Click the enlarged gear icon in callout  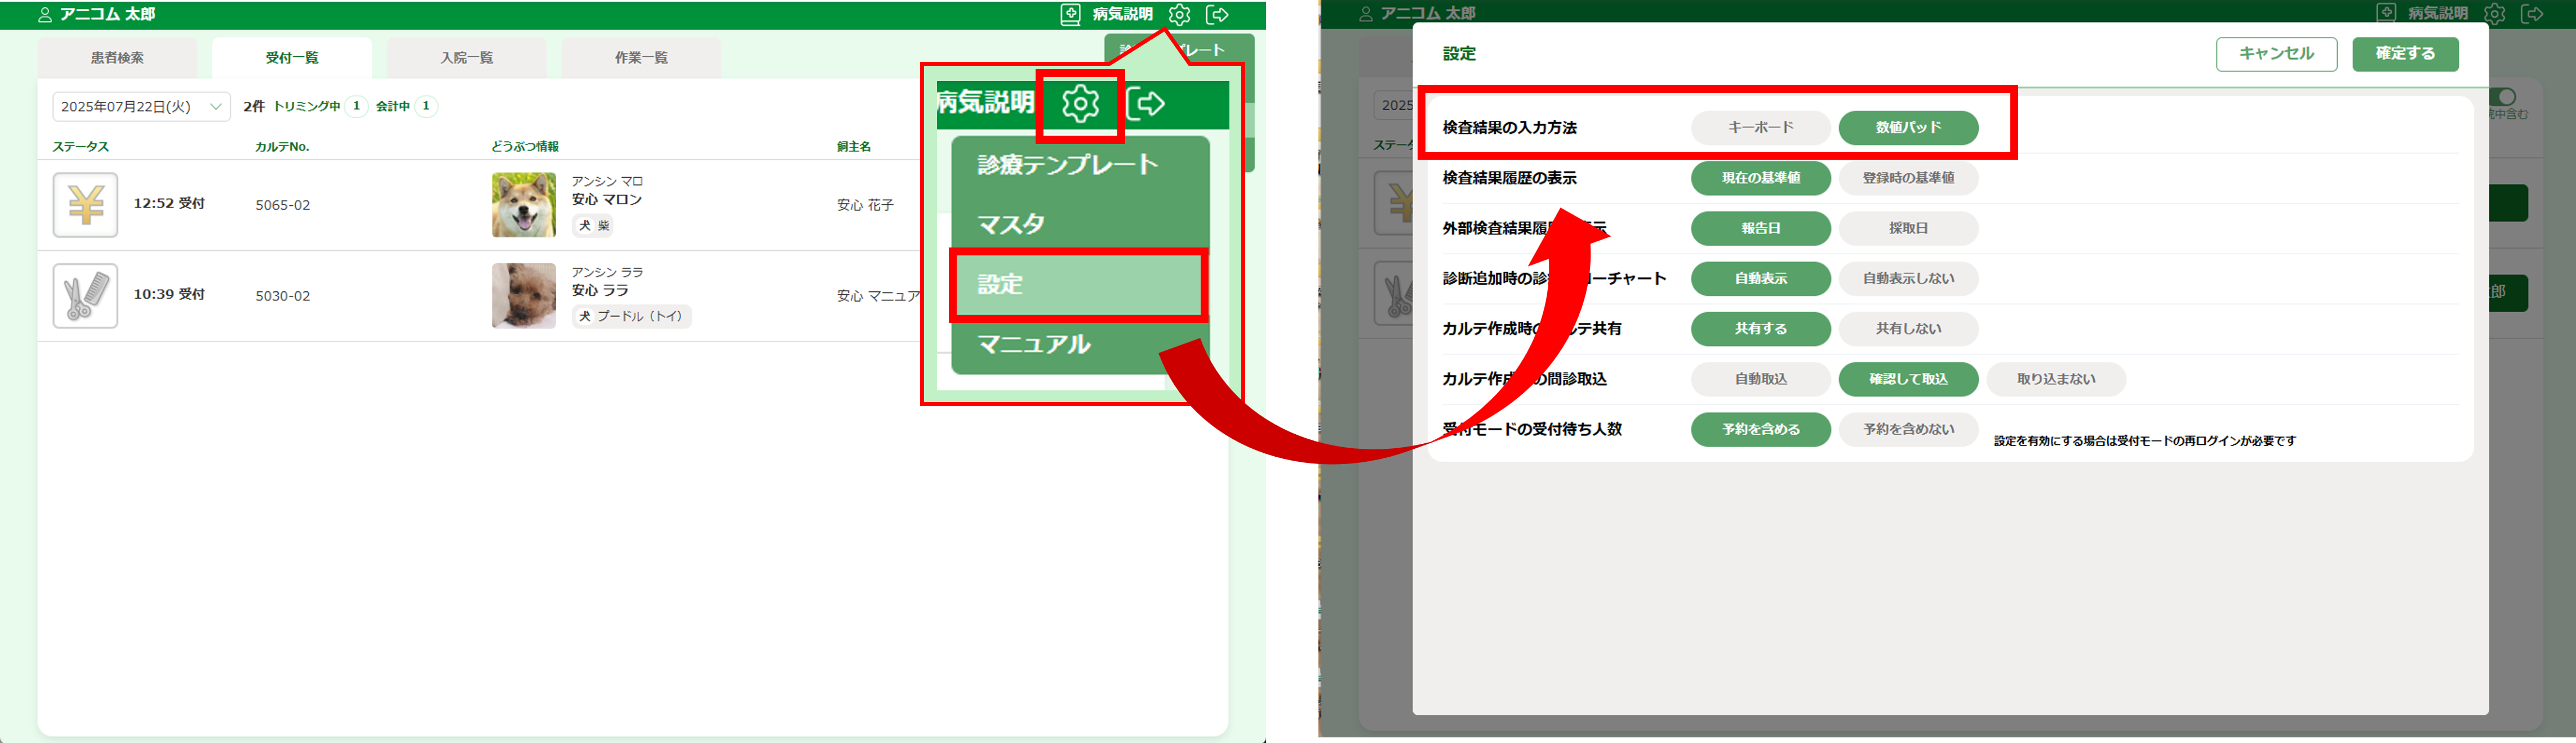click(1080, 104)
